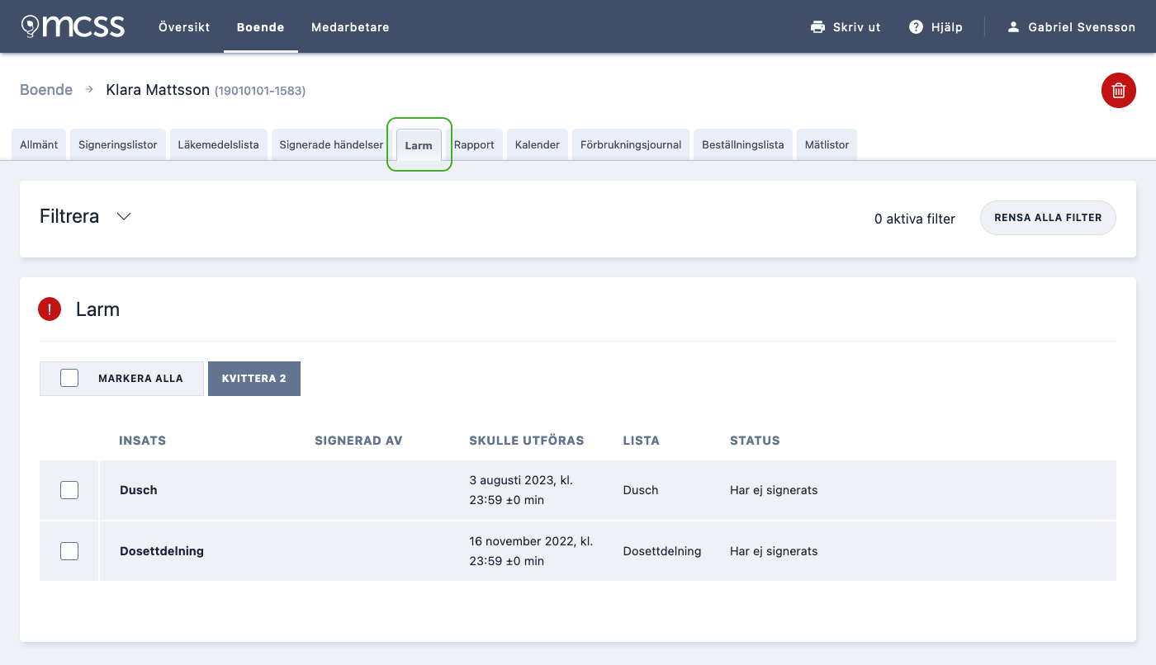Click the Boende breadcrumb link
The width and height of the screenshot is (1156, 665).
[46, 90]
